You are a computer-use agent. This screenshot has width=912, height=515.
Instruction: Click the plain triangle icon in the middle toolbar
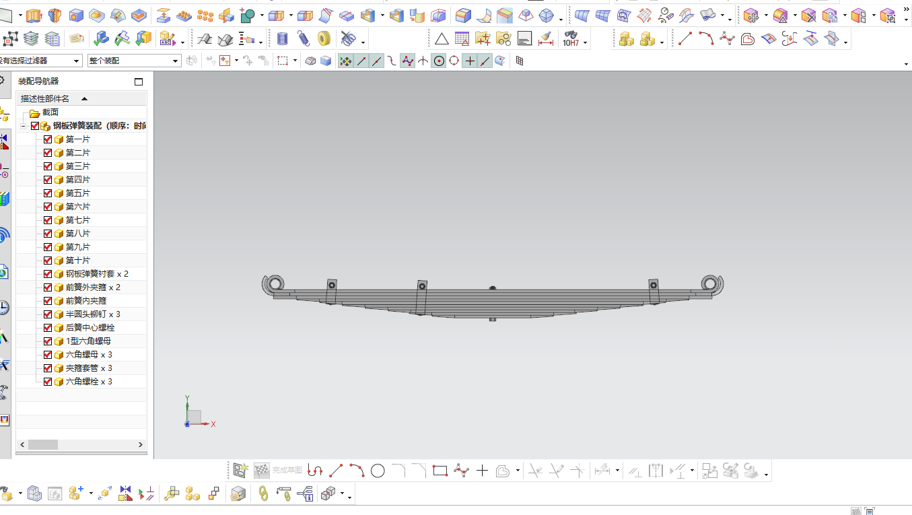click(441, 39)
